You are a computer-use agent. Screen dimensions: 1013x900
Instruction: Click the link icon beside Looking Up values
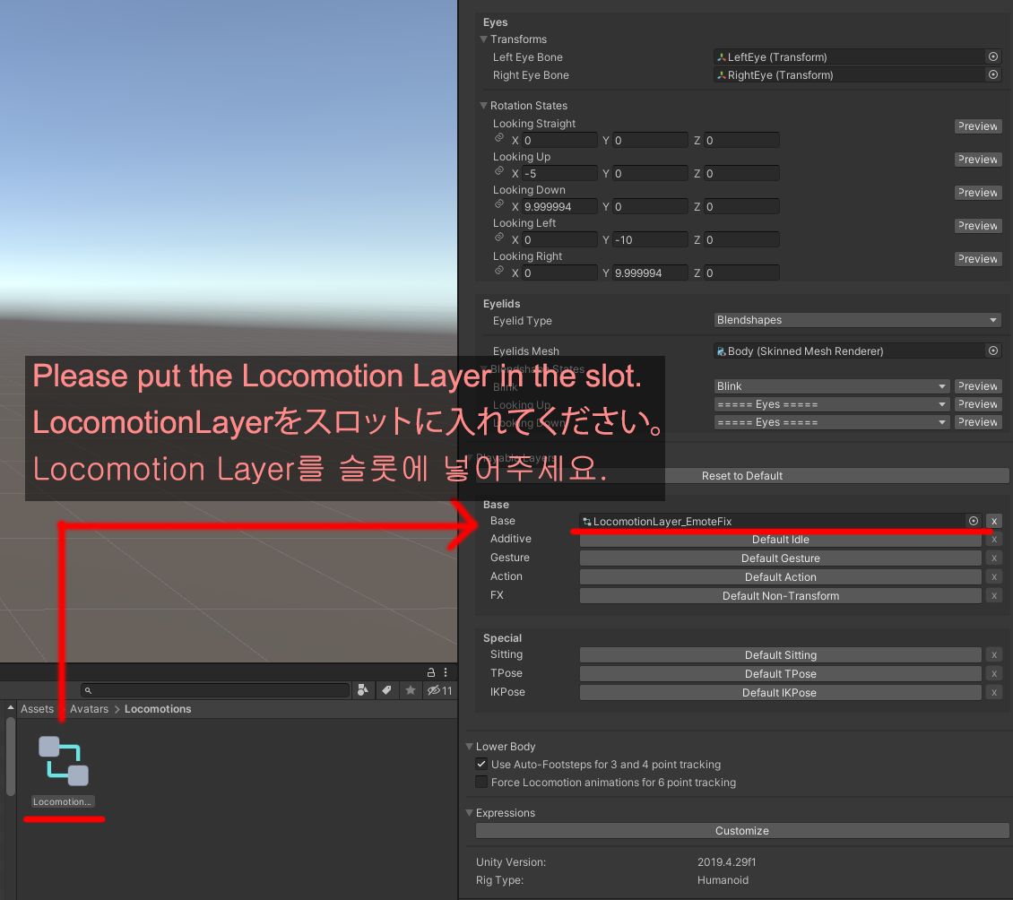tap(499, 171)
